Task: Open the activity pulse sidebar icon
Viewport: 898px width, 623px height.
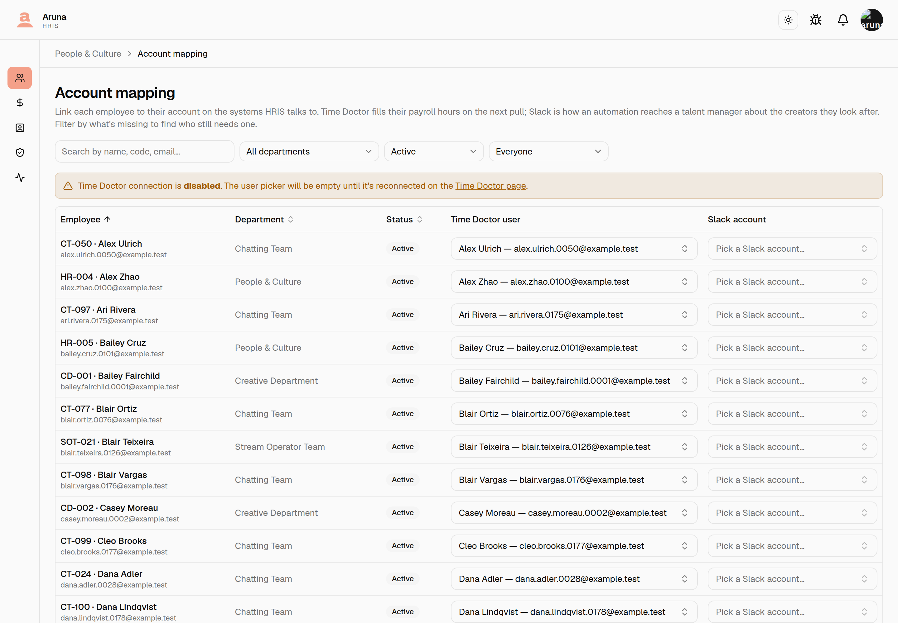Action: click(20, 178)
